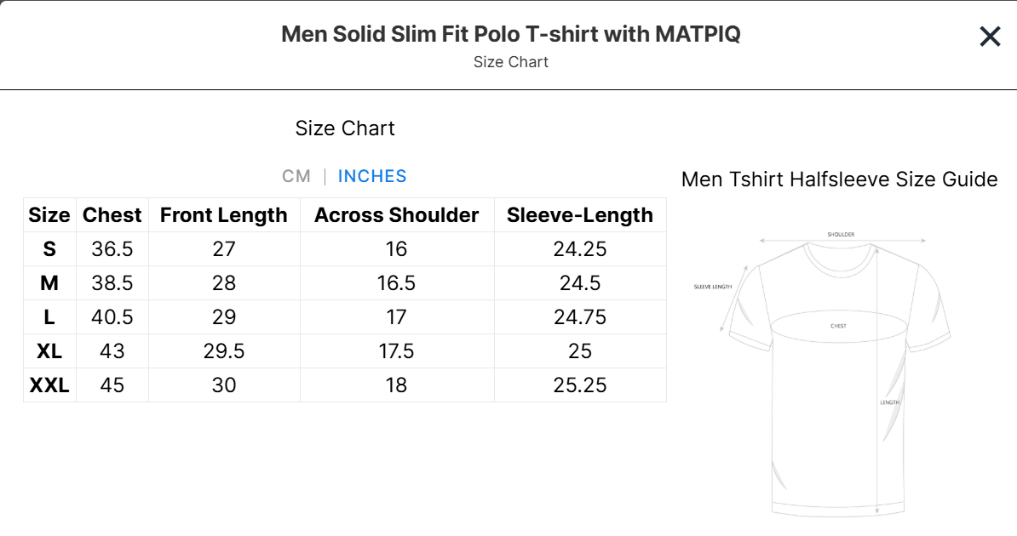Select the XL size row label
1017x536 pixels.
click(x=49, y=351)
